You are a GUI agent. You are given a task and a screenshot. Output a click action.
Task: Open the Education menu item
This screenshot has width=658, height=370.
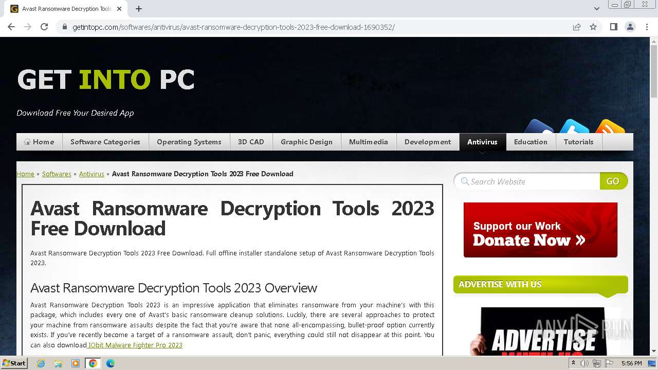(531, 142)
